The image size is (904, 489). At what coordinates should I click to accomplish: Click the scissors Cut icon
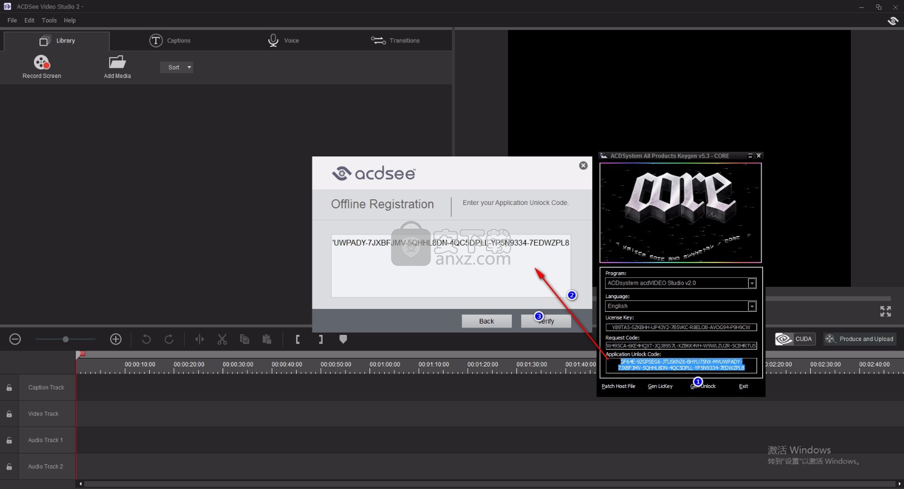point(222,339)
